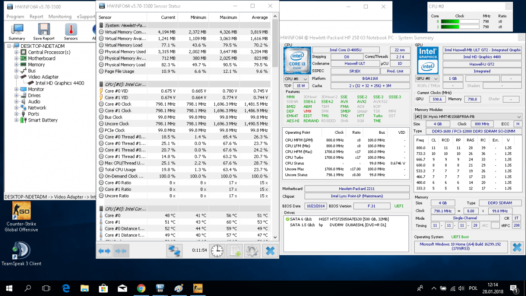Image resolution: width=526 pixels, height=296 pixels.
Task: Click the Average column header
Action: click(x=255, y=17)
